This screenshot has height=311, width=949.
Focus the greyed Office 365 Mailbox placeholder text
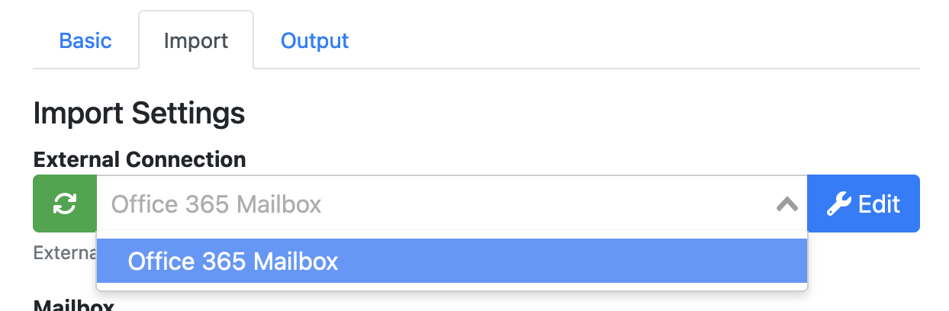click(216, 204)
